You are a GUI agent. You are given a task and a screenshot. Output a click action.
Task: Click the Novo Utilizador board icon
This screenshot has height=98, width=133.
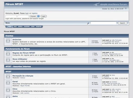(8, 60)
